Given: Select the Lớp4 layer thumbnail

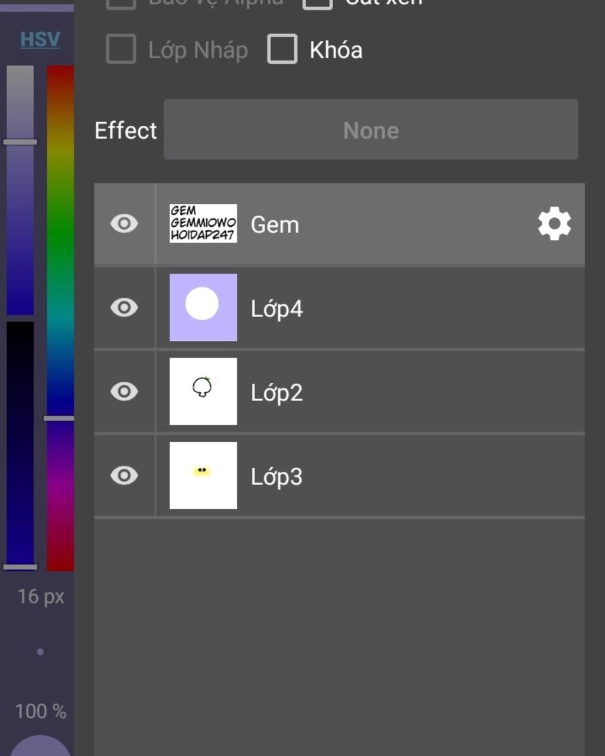Looking at the screenshot, I should 203,307.
